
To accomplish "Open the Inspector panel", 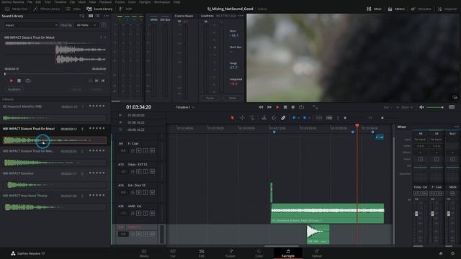I will coord(447,9).
